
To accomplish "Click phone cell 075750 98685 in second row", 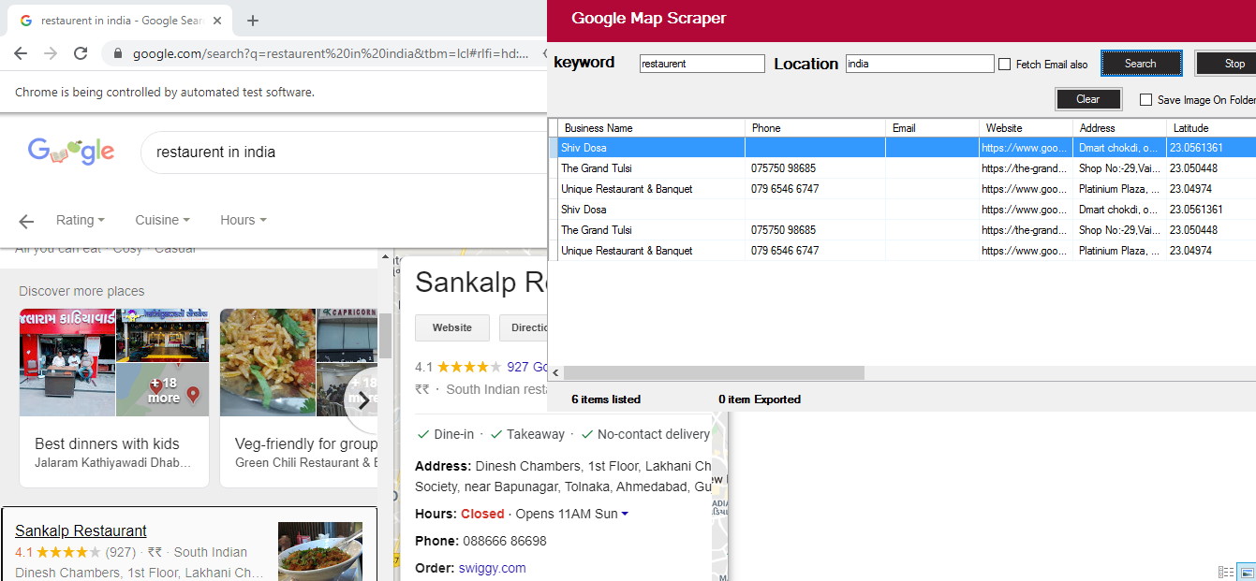I will coord(815,168).
